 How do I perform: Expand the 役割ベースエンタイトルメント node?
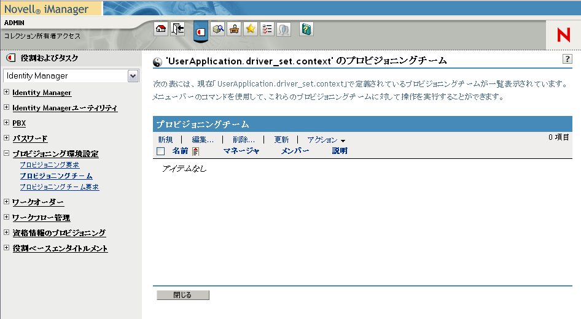tap(6, 248)
